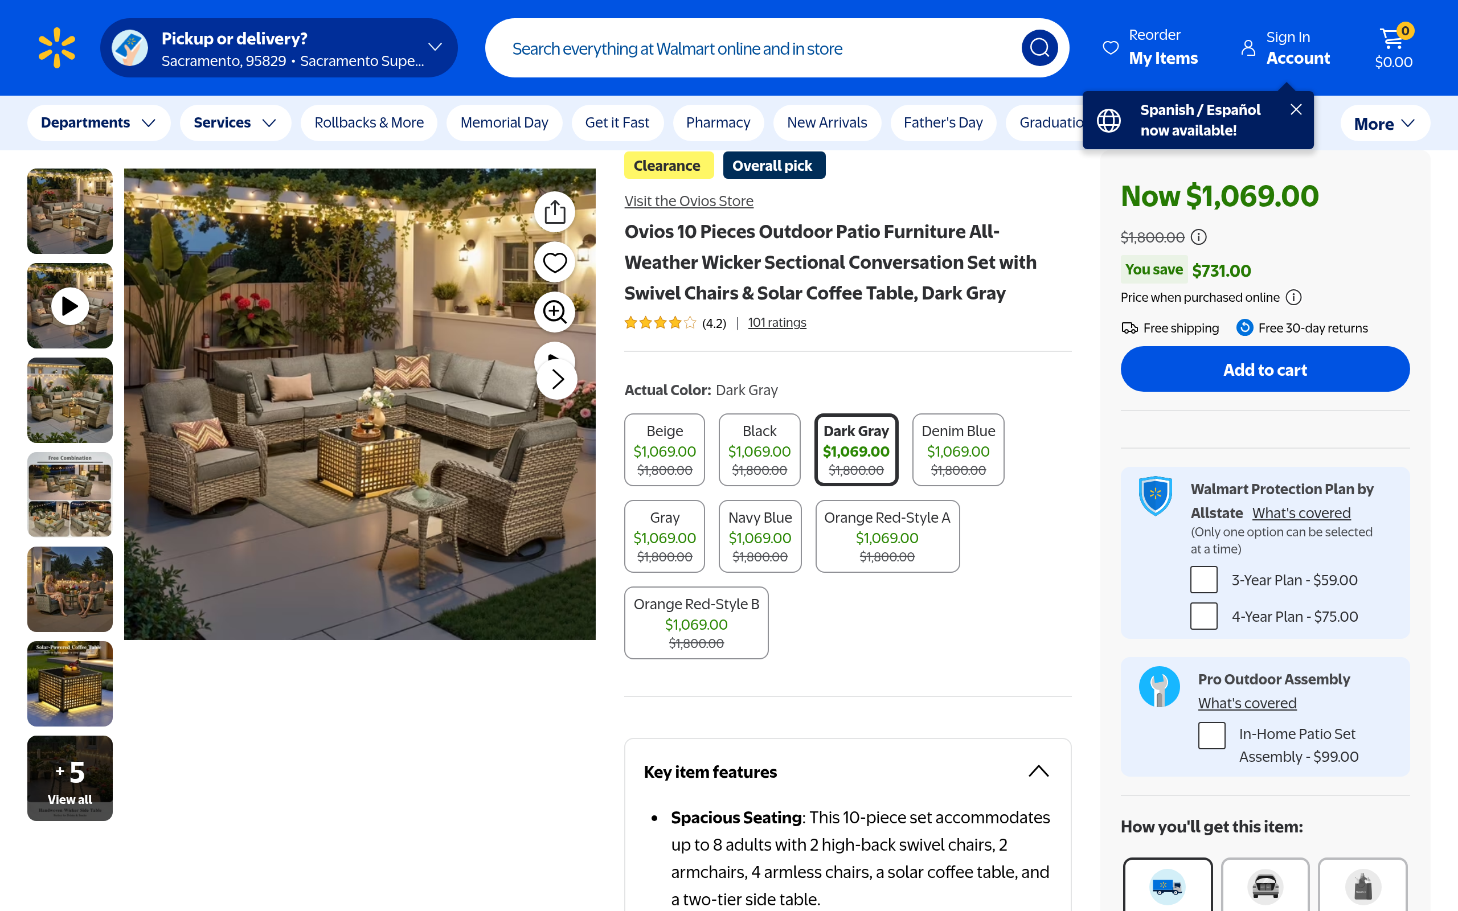1458x911 pixels.
Task: Open What's covered for Protection Plan
Action: pyautogui.click(x=1301, y=513)
